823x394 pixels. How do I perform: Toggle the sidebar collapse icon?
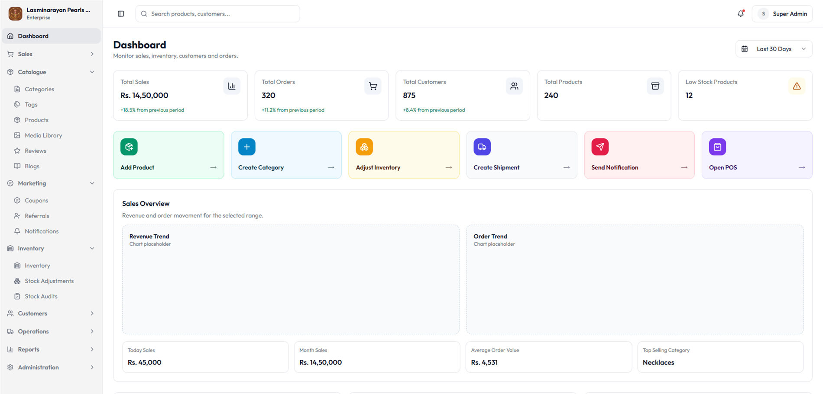pos(121,14)
